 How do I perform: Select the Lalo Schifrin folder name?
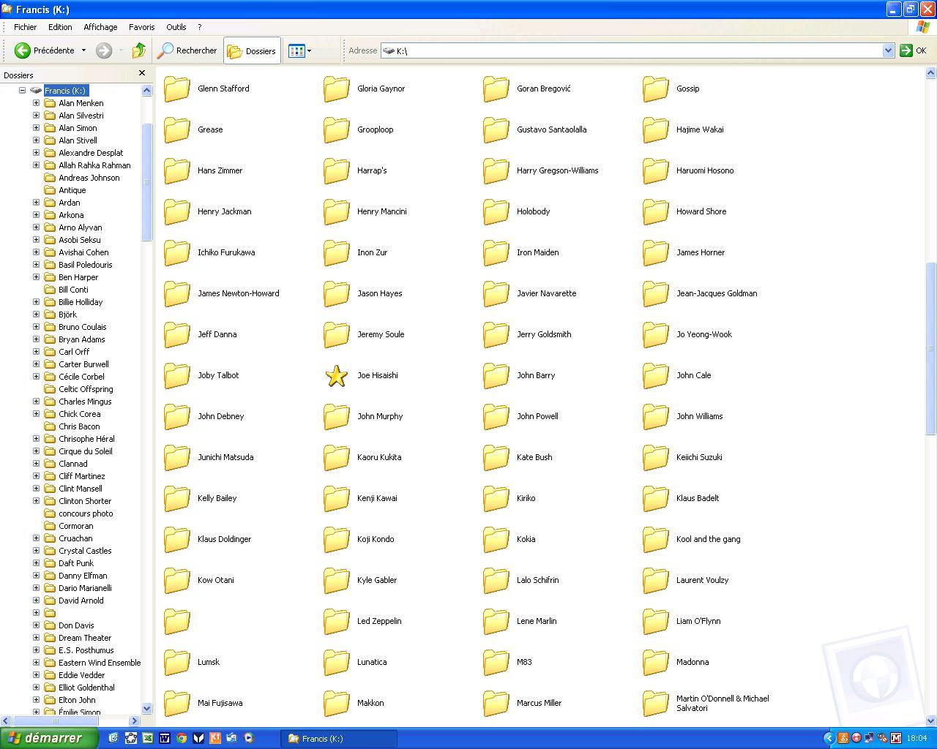[537, 580]
